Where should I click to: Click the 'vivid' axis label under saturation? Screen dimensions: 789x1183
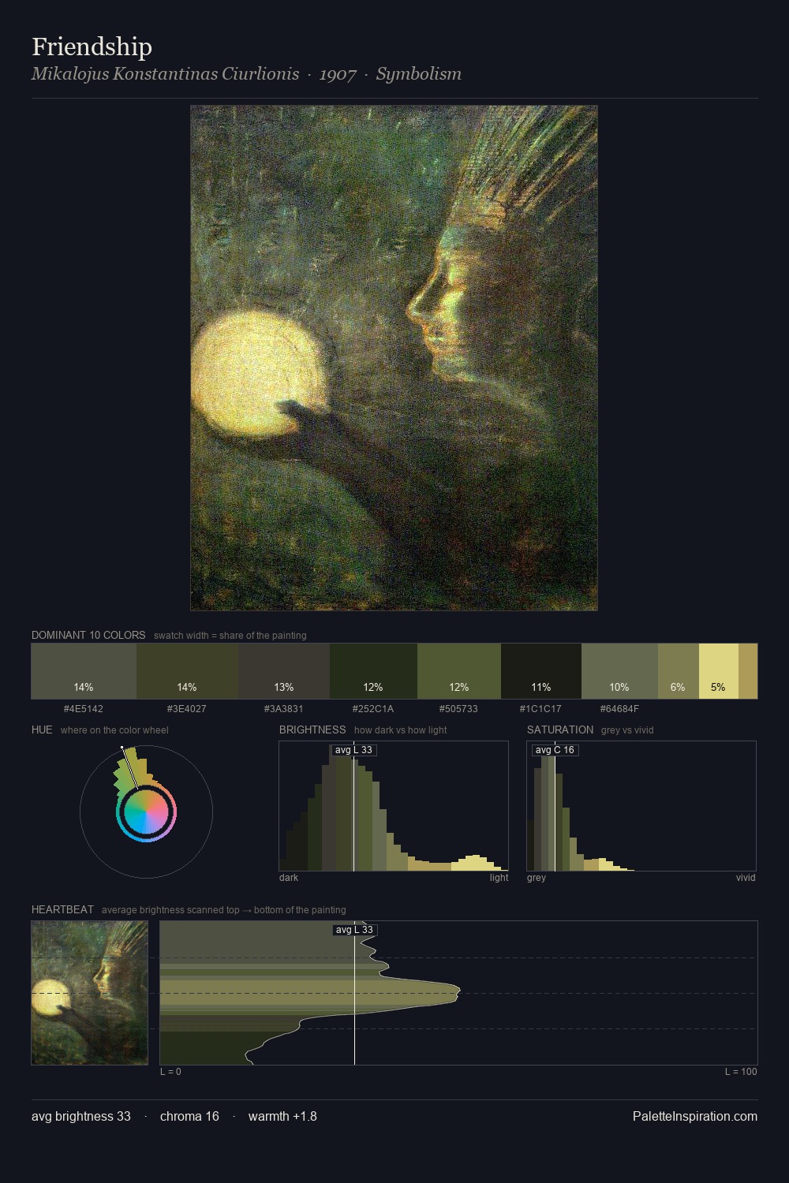click(x=746, y=878)
